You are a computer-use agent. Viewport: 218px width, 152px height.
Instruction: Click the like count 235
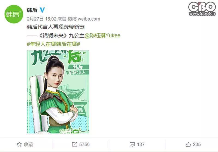[197, 144]
